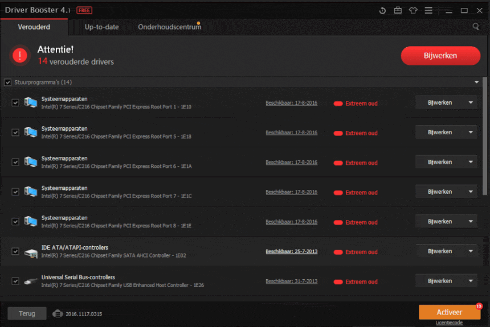Open Bijwerken dropdown arrow for Root Port 1
The image size is (490, 327).
click(x=471, y=103)
